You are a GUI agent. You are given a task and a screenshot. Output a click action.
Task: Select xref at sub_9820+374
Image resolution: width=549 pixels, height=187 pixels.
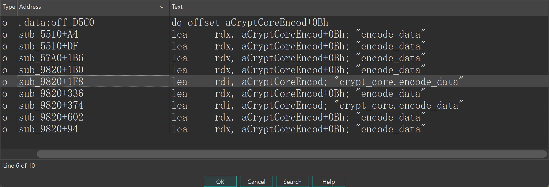click(x=51, y=106)
